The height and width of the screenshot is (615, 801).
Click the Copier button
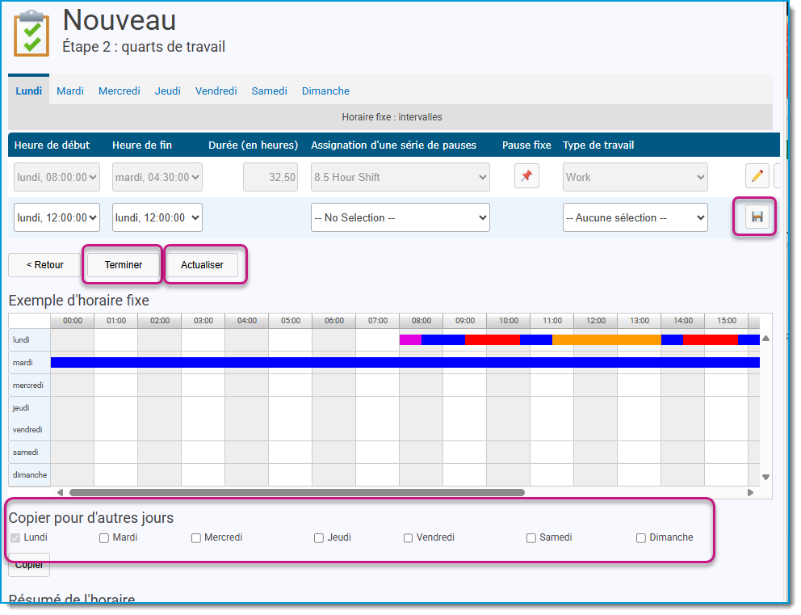click(x=29, y=566)
